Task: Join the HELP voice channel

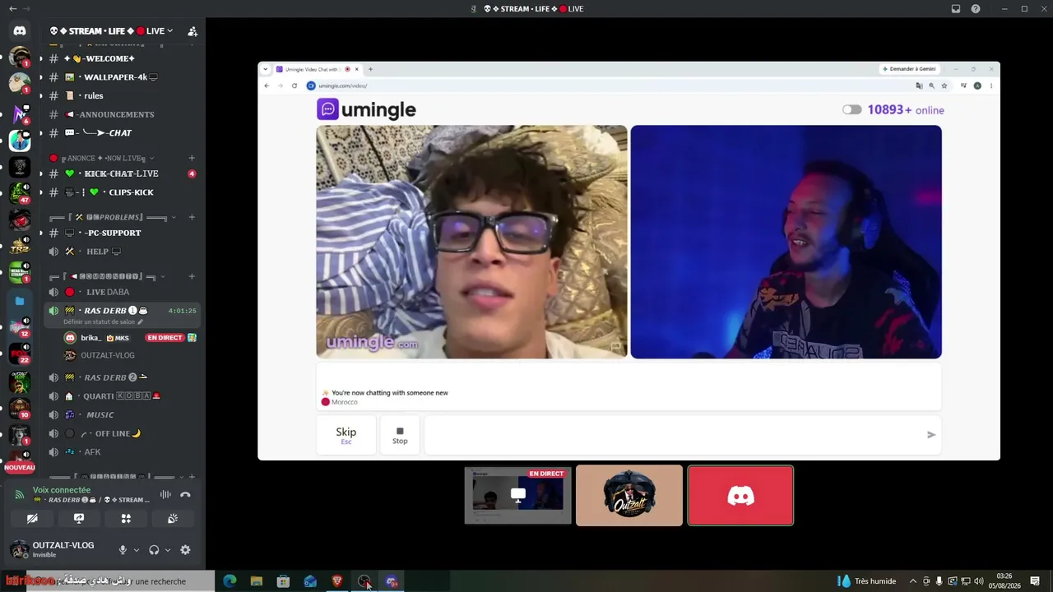Action: click(123, 252)
